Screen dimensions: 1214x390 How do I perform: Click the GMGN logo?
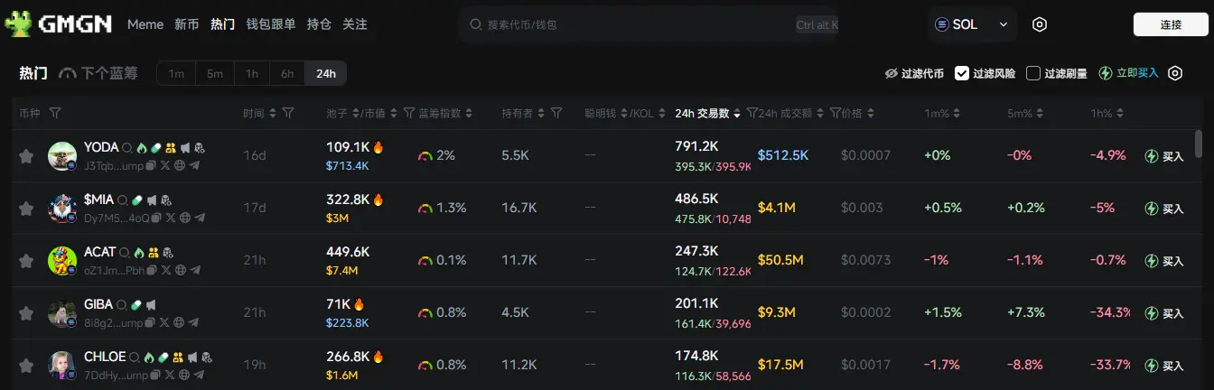pyautogui.click(x=58, y=24)
